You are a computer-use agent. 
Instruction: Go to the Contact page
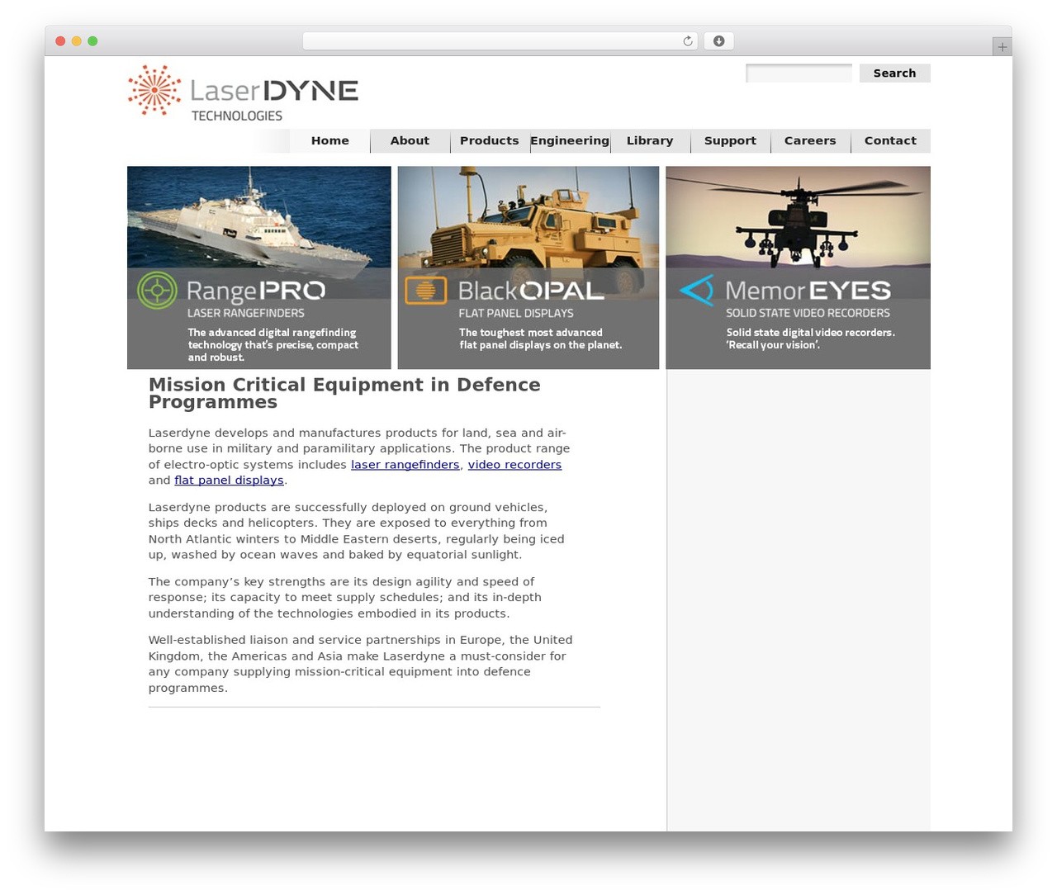(x=890, y=141)
